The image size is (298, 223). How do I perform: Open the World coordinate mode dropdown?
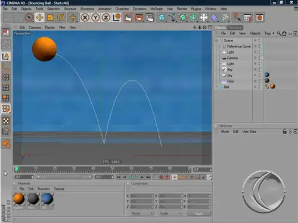point(142,213)
